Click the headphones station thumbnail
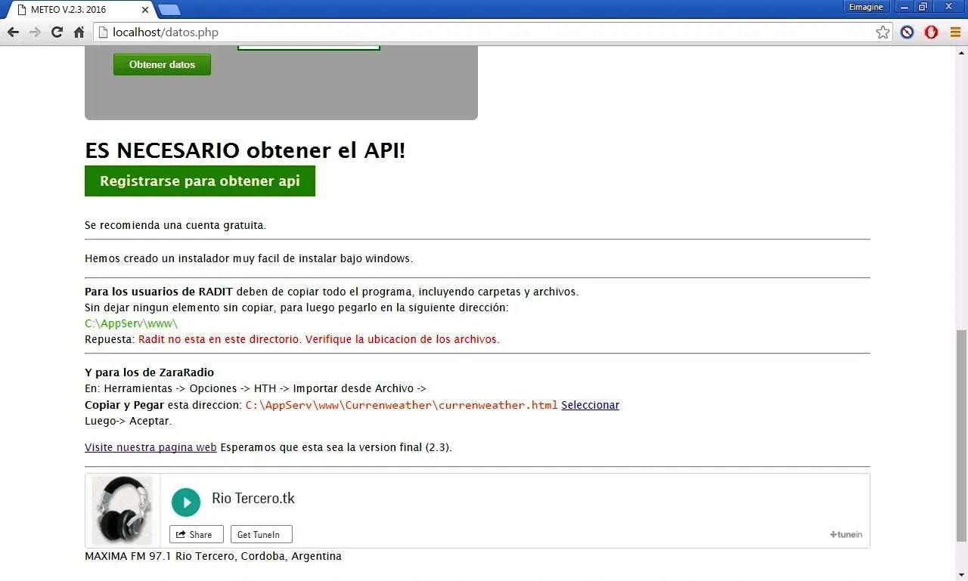This screenshot has height=581, width=968. click(x=123, y=510)
